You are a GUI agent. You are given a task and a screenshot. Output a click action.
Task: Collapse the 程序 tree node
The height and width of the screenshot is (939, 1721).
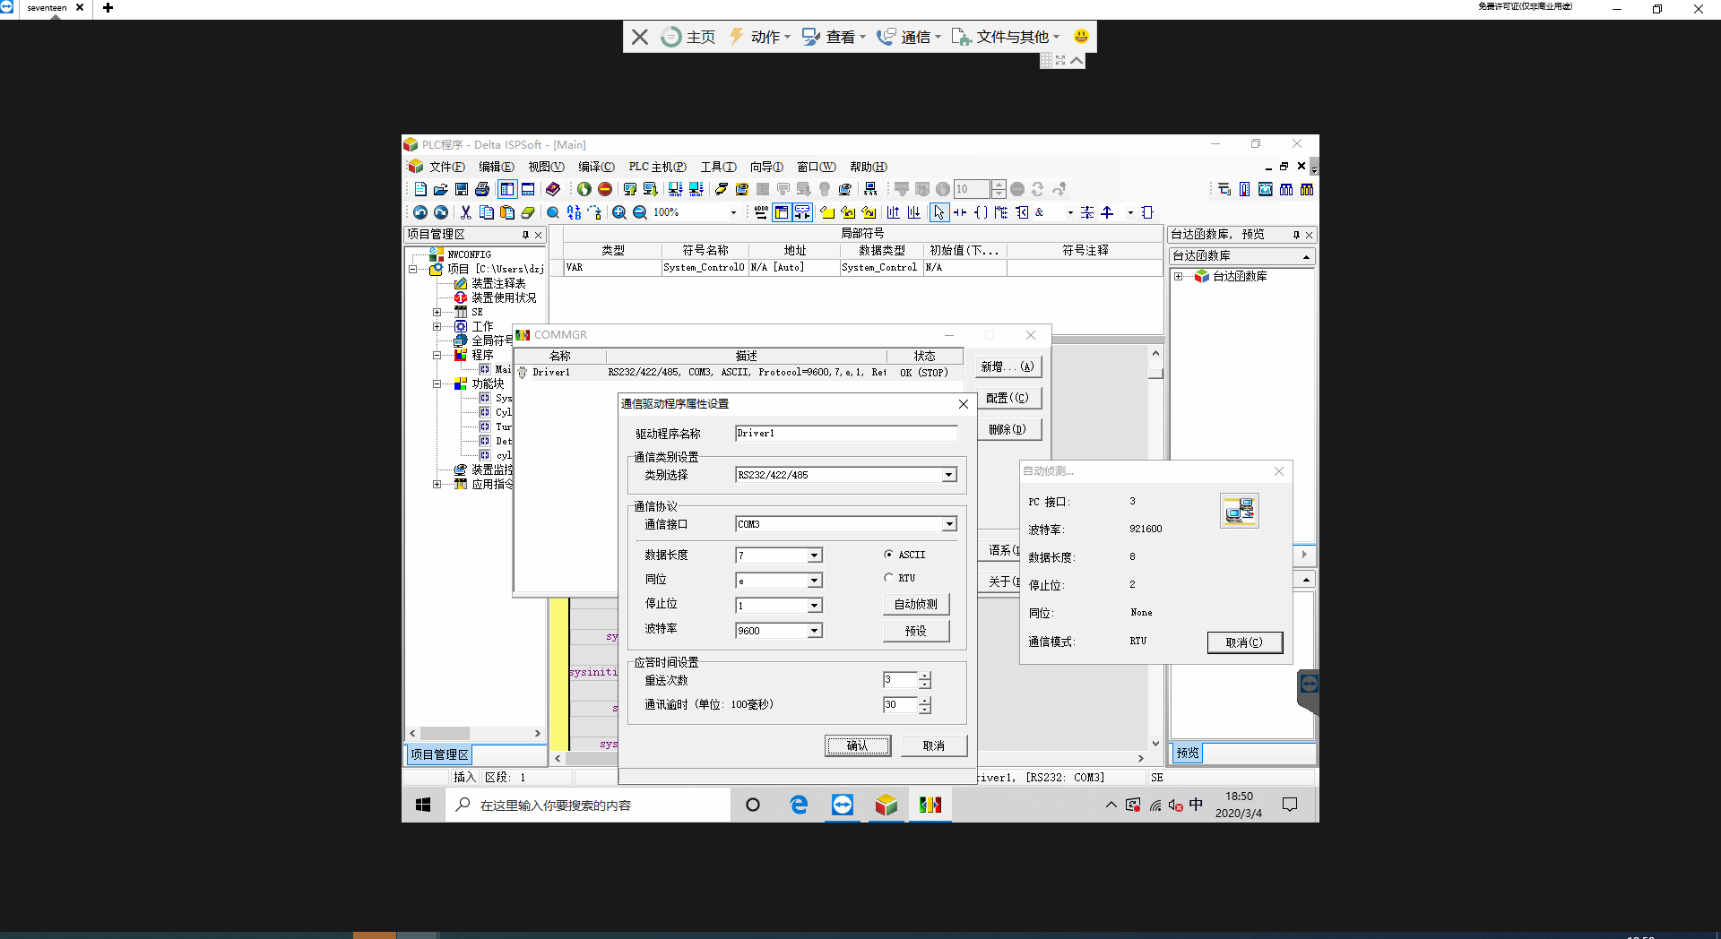[437, 355]
